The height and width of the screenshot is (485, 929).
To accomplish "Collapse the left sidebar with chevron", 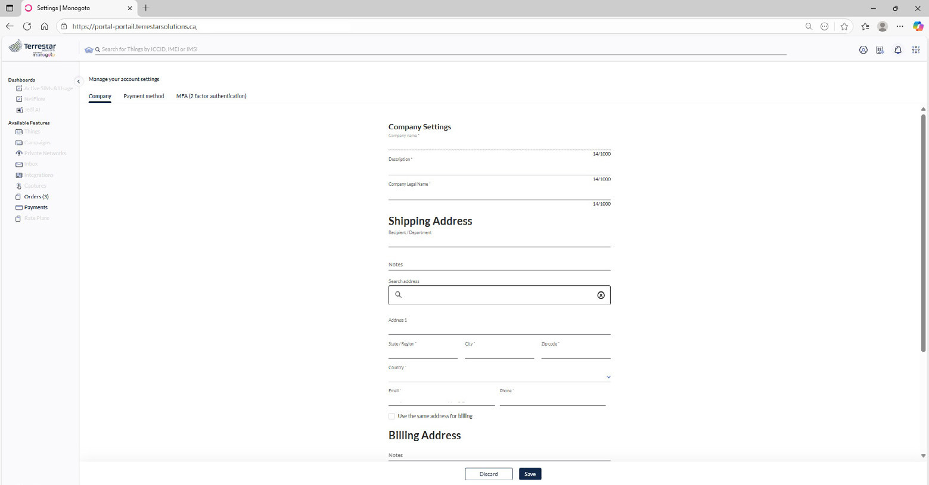I will point(78,82).
